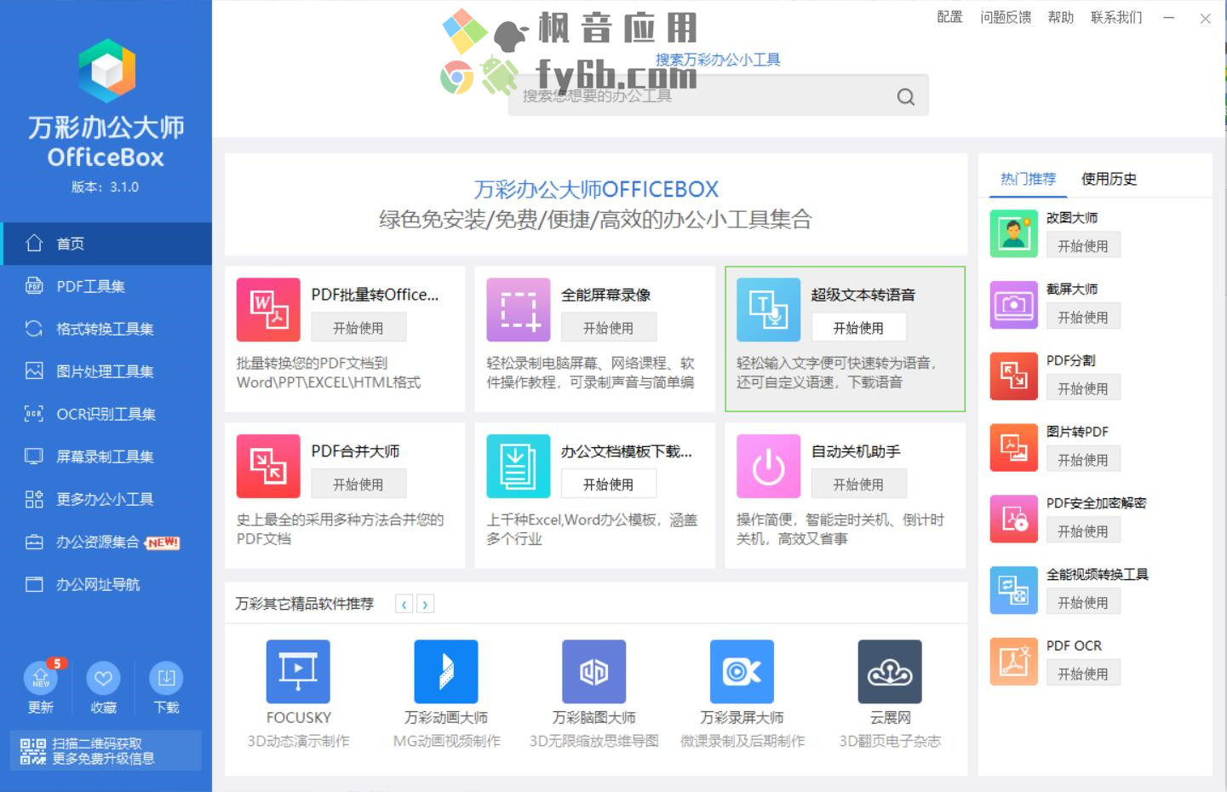Click 开始使用 under 全能视频转换工具
This screenshot has height=792, width=1227.
(x=1083, y=602)
